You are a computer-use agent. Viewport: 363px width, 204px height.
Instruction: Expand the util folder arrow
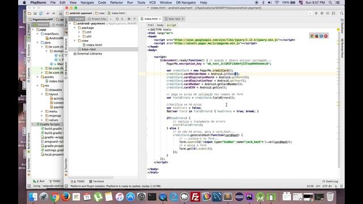coord(79,36)
